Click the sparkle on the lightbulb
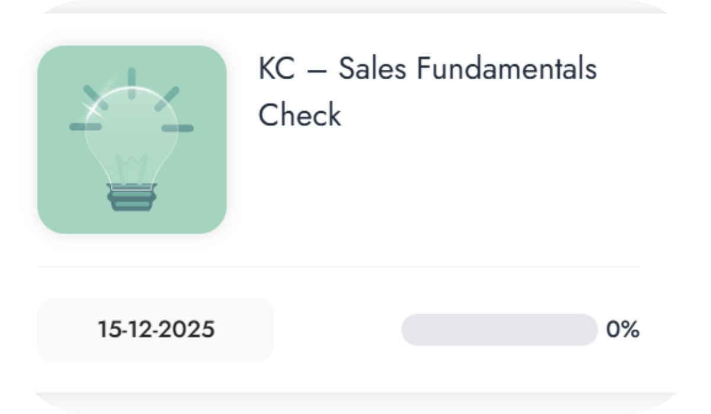711x414 pixels. tap(92, 108)
